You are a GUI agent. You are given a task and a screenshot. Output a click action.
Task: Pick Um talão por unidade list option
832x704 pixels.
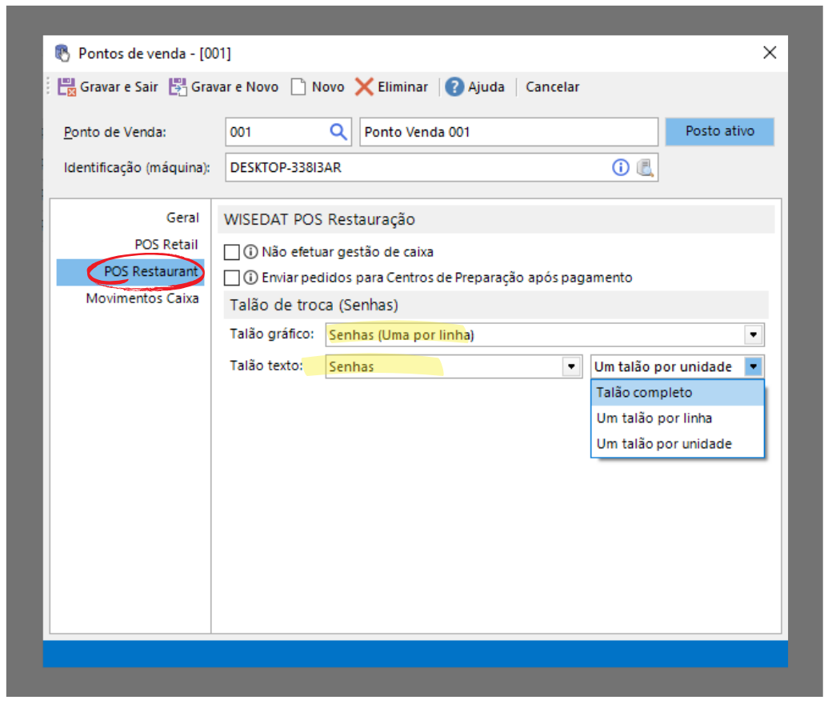click(x=677, y=443)
